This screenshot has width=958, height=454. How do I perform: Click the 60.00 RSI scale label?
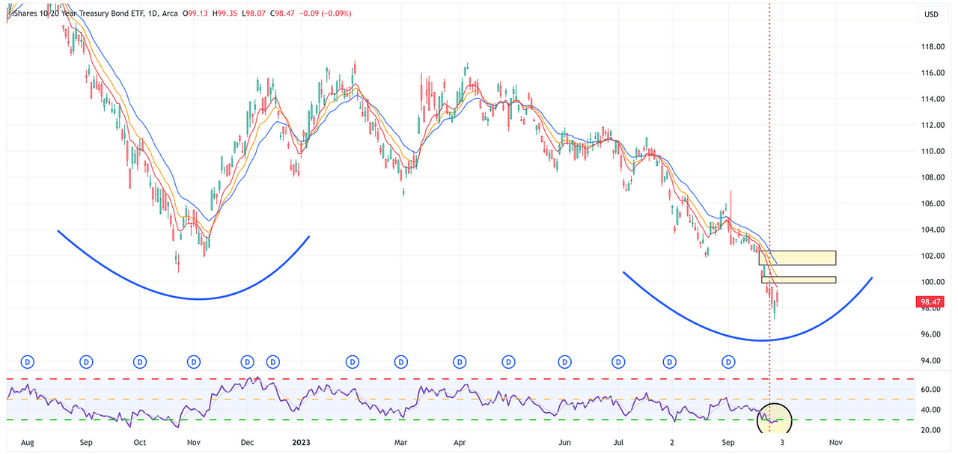tap(930, 390)
